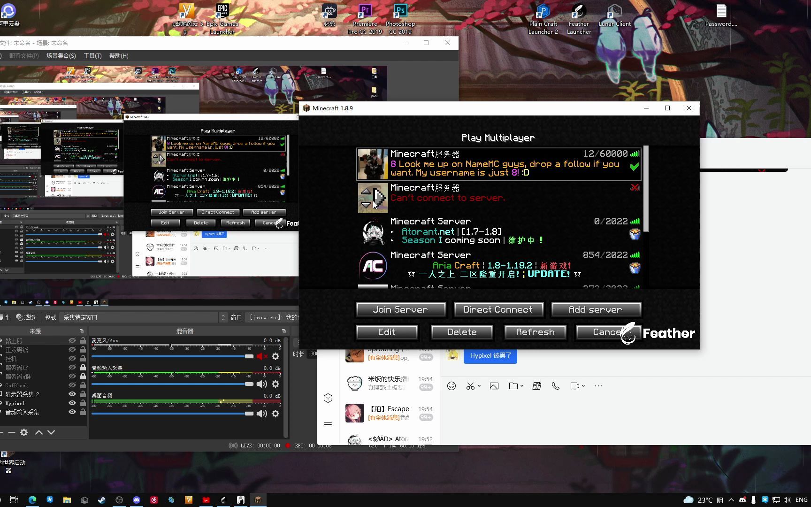Screen dimensions: 811x507
Task: Move selected source up in OBS
Action: tap(39, 432)
